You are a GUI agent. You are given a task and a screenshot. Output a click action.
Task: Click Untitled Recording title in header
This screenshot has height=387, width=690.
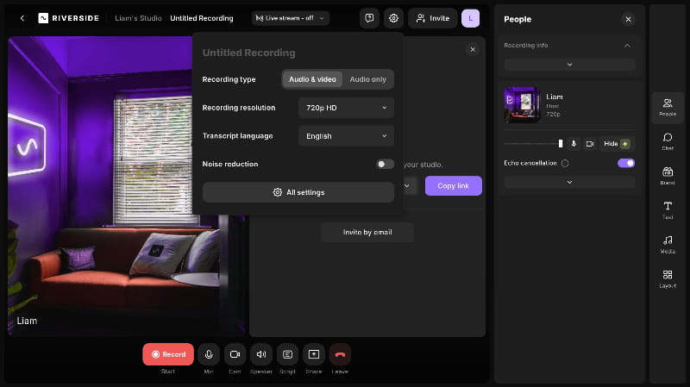pyautogui.click(x=202, y=18)
